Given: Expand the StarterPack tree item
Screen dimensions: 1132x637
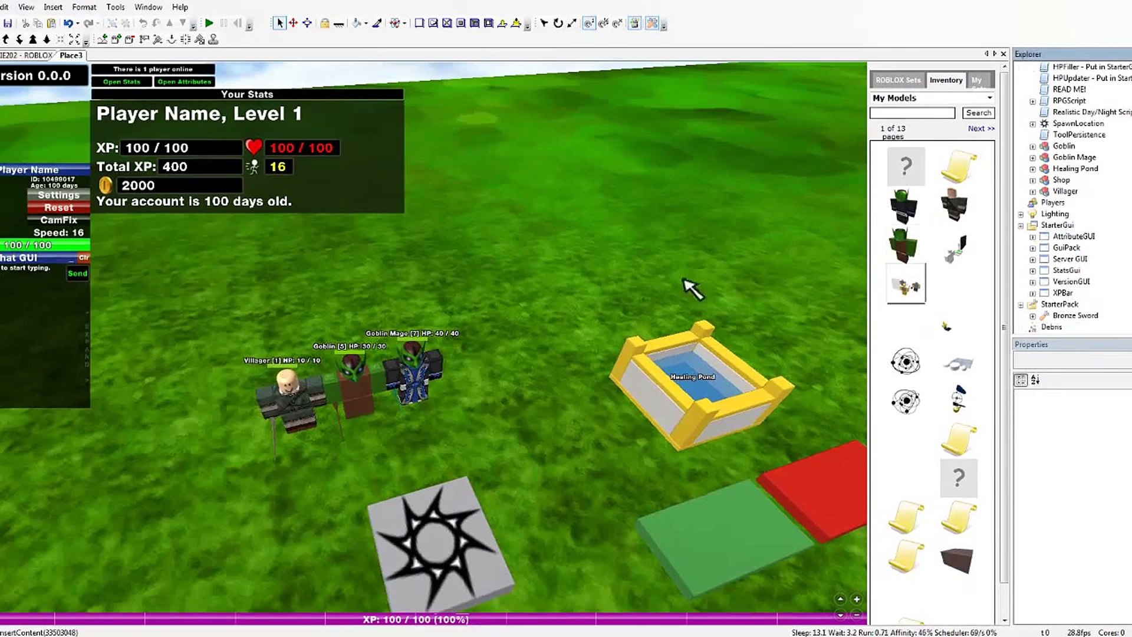Looking at the screenshot, I should 1022,303.
